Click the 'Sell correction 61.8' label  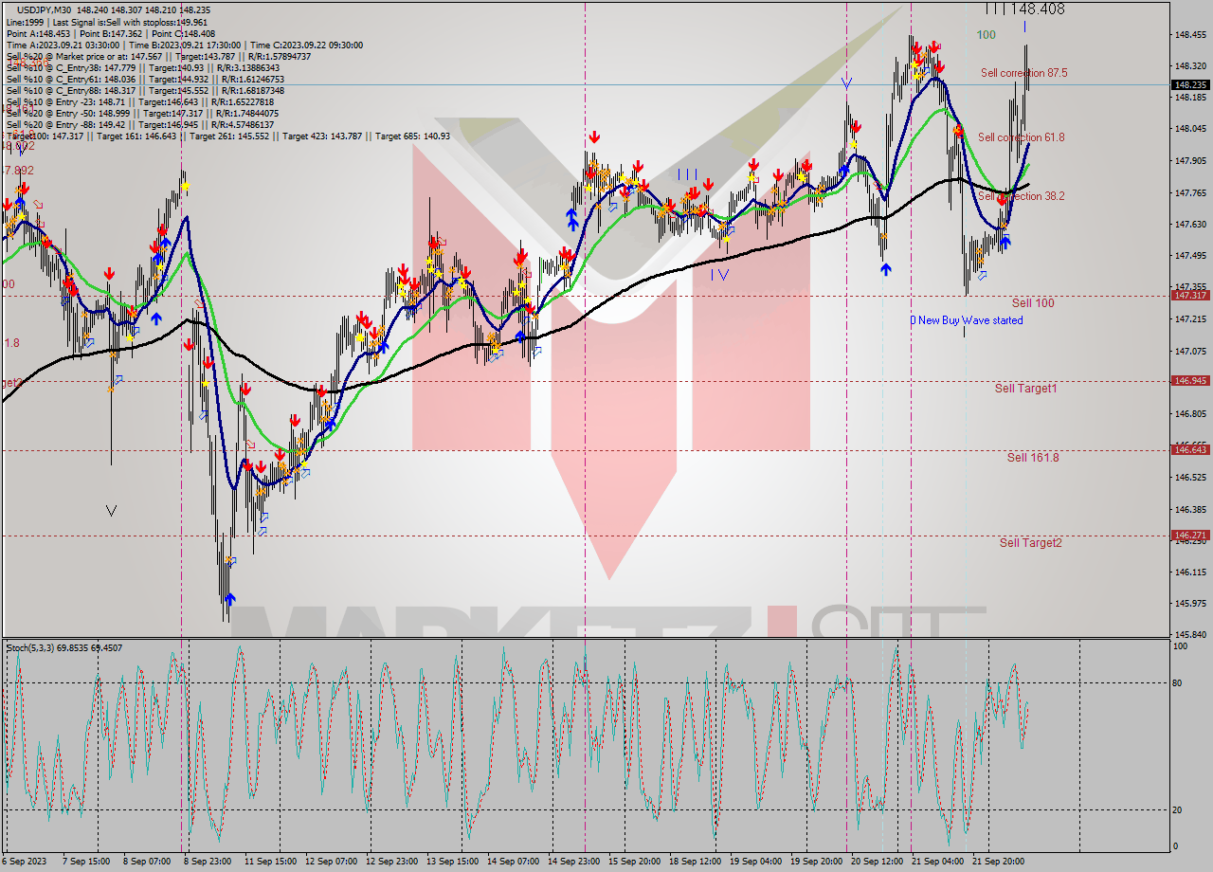coord(1021,137)
